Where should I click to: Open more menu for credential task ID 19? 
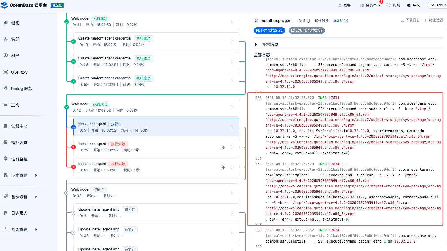[x=232, y=42]
